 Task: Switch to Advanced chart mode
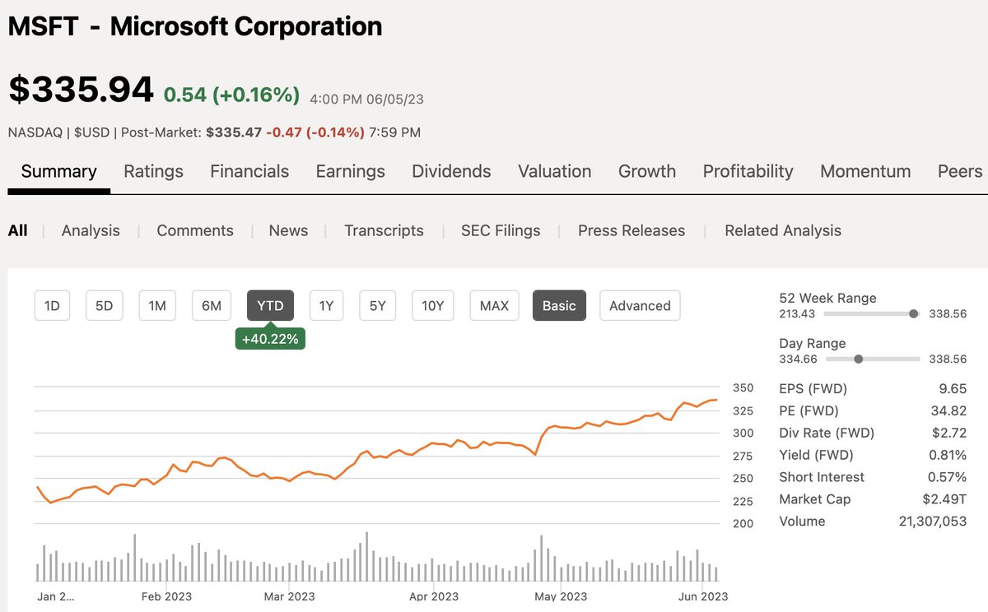[x=640, y=305]
